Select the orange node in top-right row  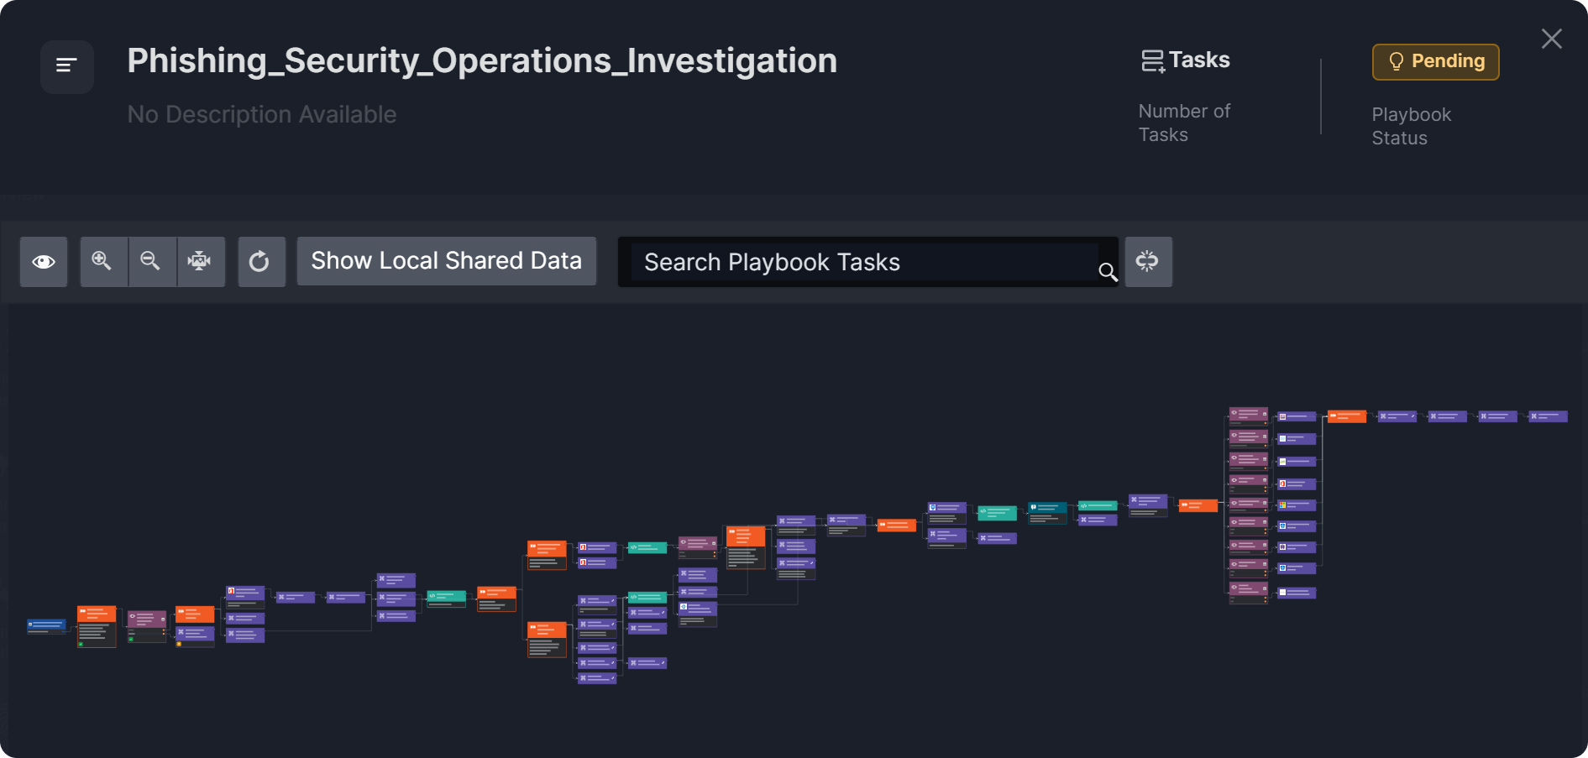point(1346,416)
